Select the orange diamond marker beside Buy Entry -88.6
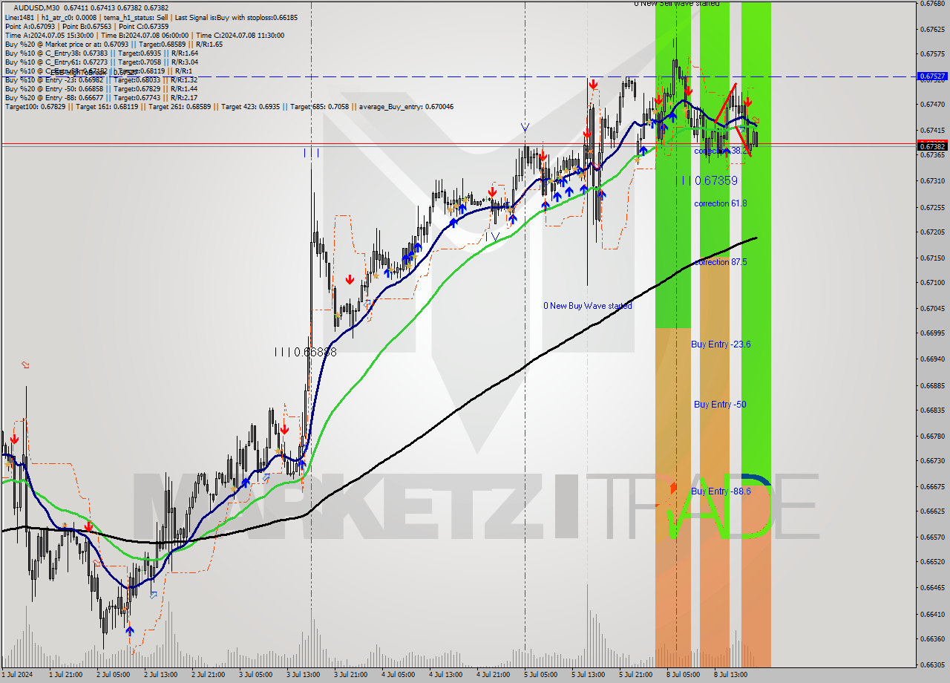Screen dimensions: 950x683 coord(673,488)
